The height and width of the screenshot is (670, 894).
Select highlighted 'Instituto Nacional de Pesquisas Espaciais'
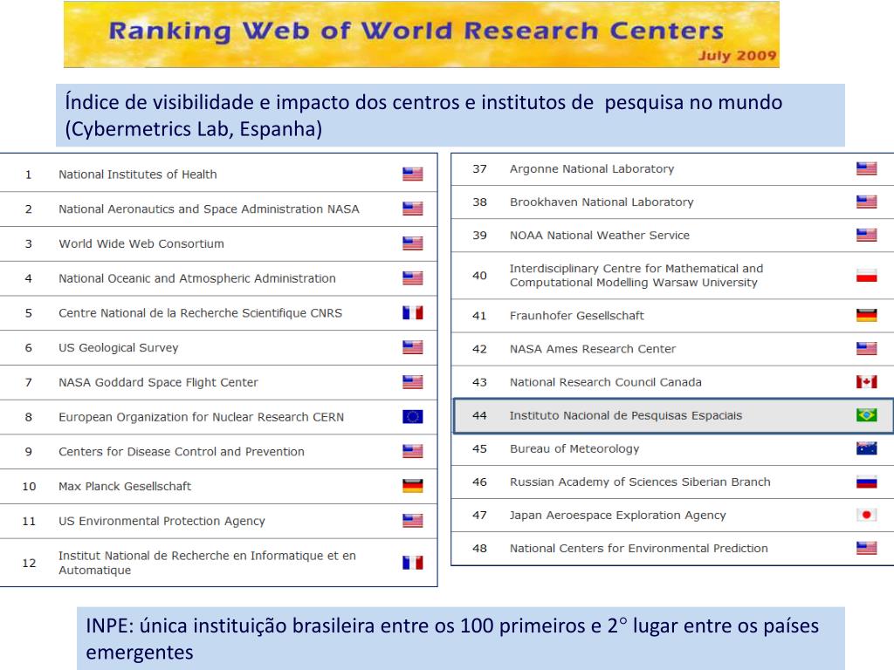coord(625,415)
